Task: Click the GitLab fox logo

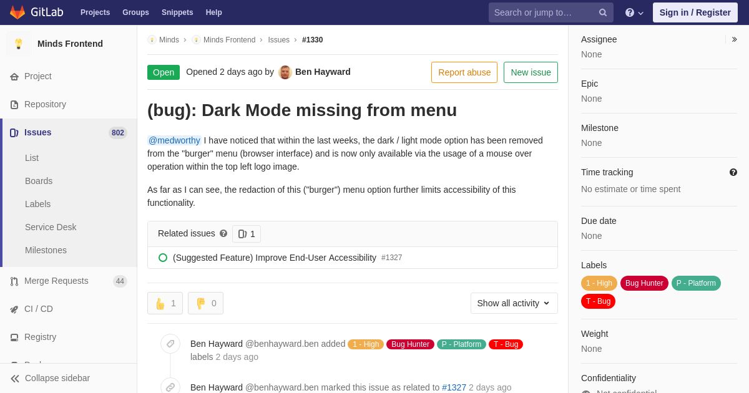Action: (17, 12)
